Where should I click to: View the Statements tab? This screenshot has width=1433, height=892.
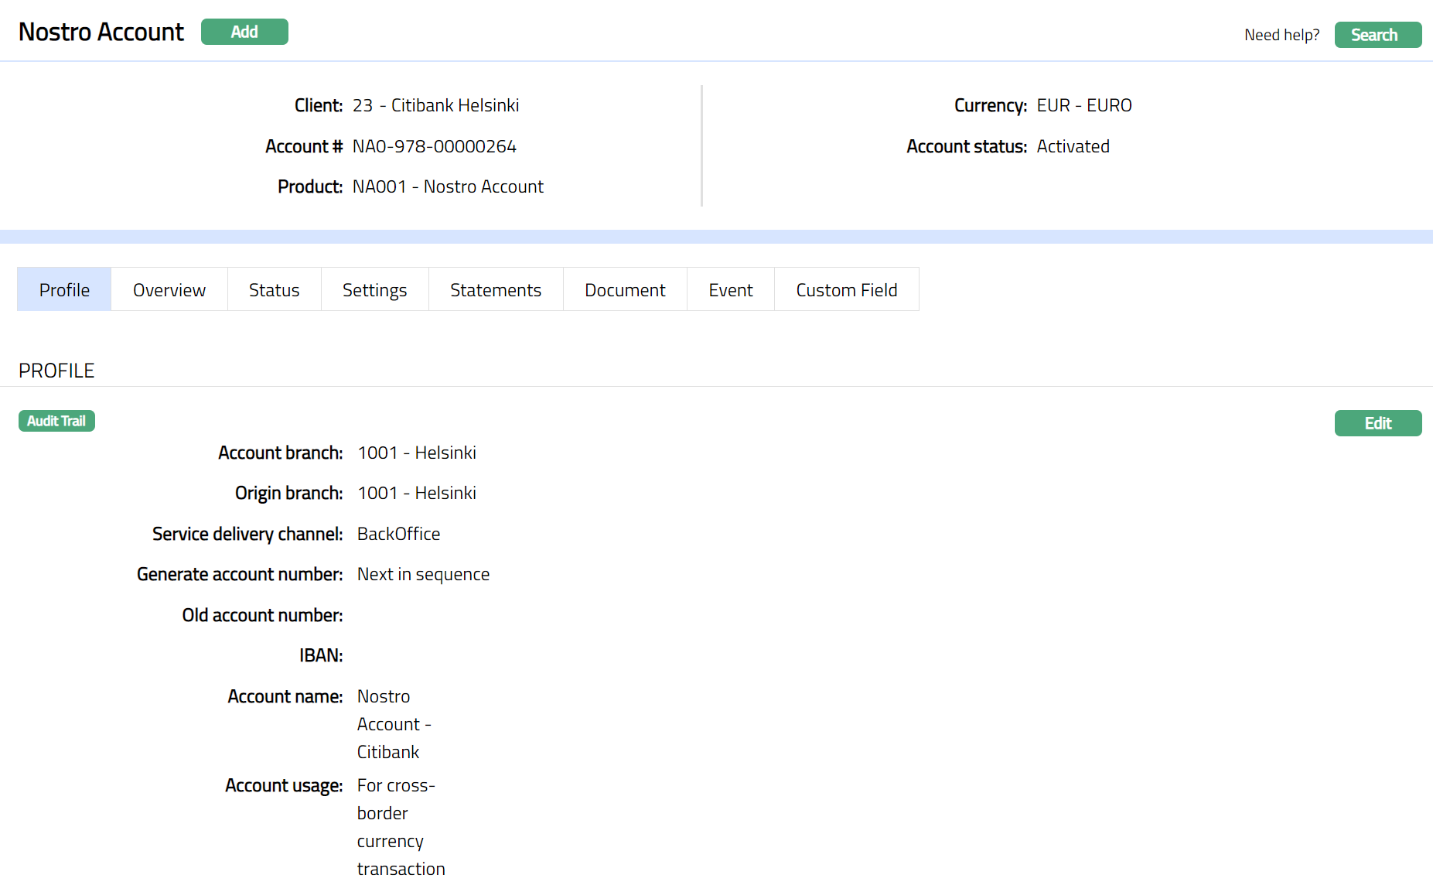pos(496,290)
